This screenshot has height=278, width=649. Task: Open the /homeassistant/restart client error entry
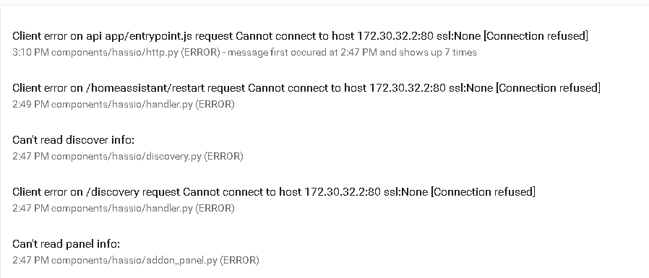point(324,95)
